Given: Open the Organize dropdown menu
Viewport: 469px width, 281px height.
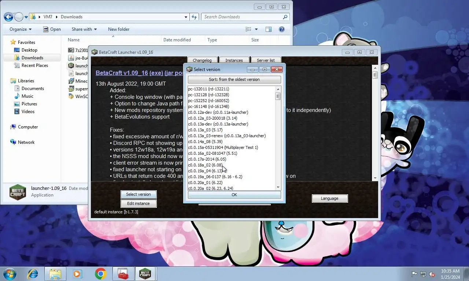Looking at the screenshot, I should pyautogui.click(x=21, y=29).
